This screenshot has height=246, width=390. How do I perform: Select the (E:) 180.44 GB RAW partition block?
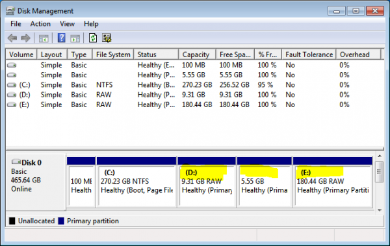point(333,182)
